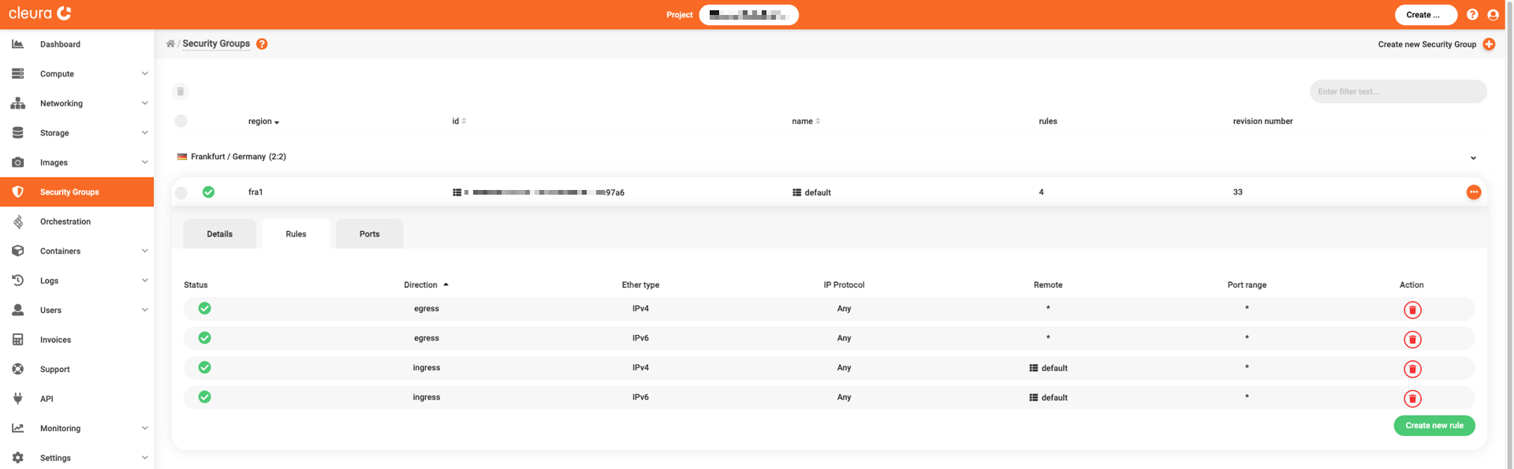The width and height of the screenshot is (1514, 469).
Task: Click the Create ... button in header
Action: 1425,15
